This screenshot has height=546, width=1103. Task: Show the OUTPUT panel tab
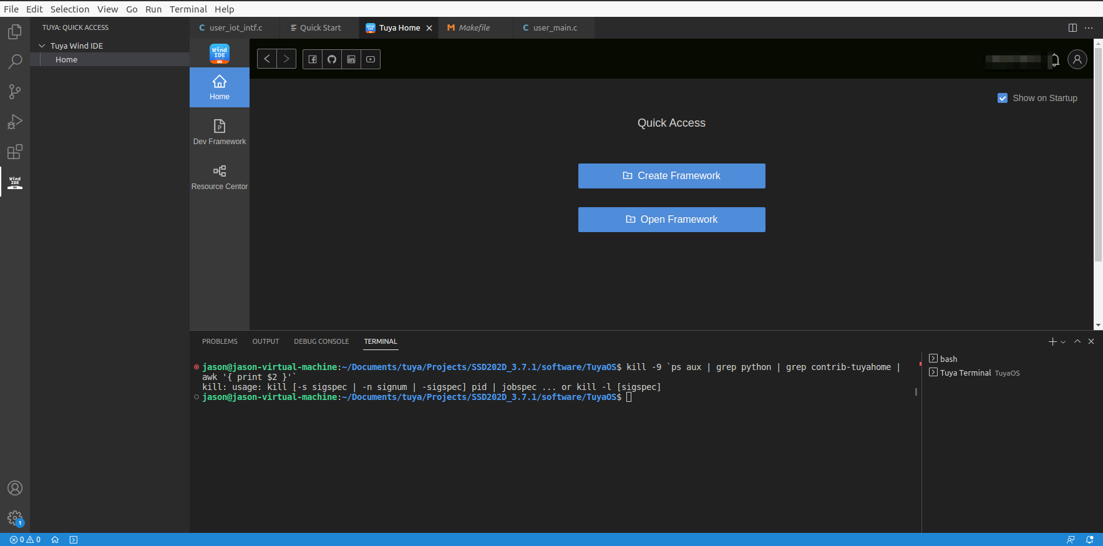(266, 341)
